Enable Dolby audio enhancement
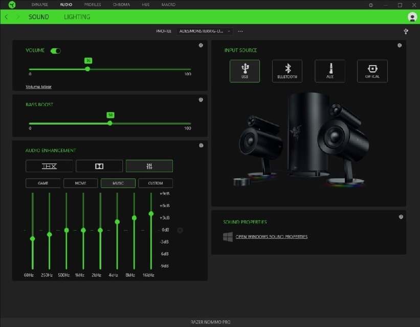The image size is (420, 327). [99, 166]
